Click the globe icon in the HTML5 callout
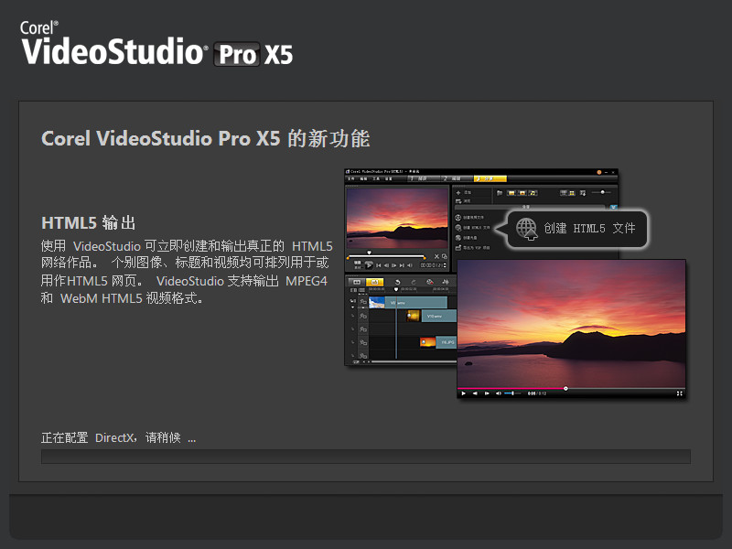 point(526,228)
